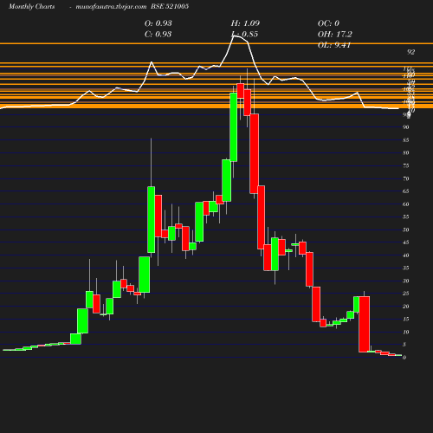Click the 5 price axis label
Viewport: 433px width, 433px height.
pyautogui.click(x=404, y=345)
